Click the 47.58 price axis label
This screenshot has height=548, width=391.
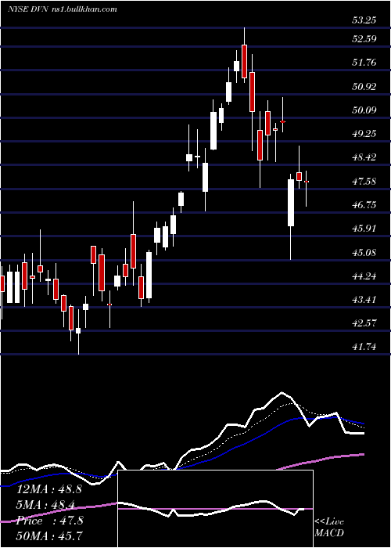[364, 181]
